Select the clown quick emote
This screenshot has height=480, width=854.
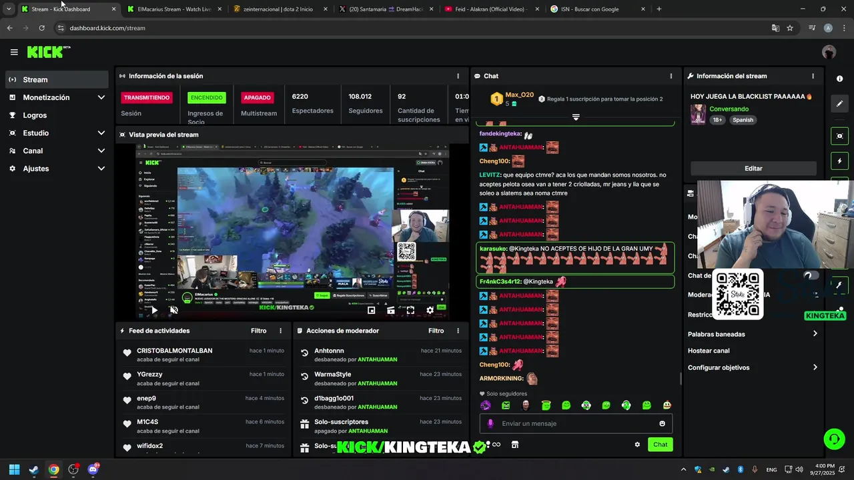(667, 405)
